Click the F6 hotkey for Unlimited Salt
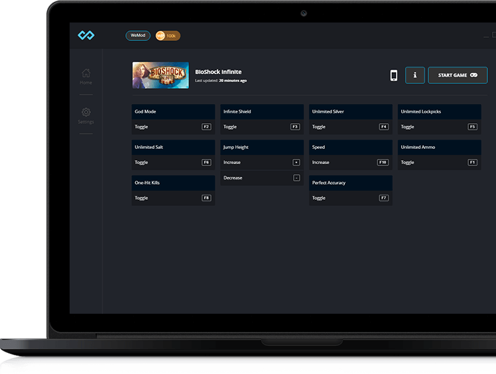 206,162
